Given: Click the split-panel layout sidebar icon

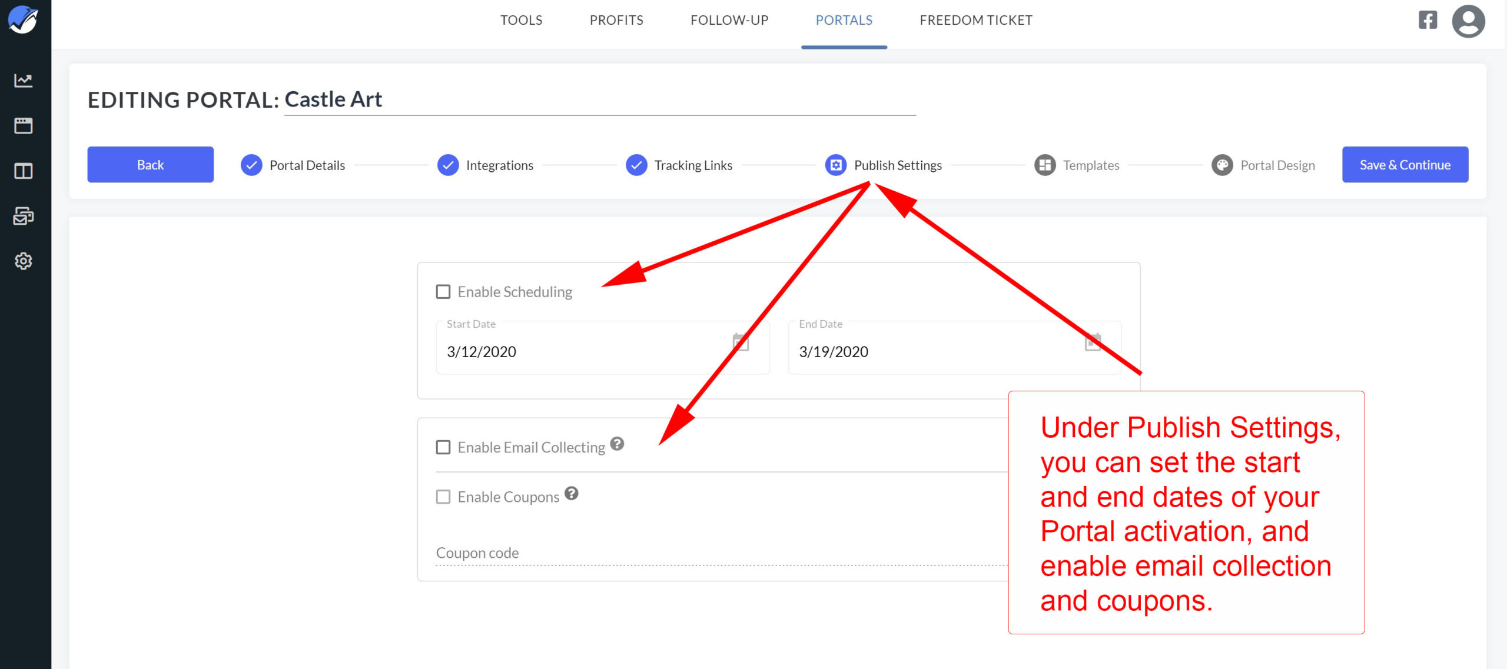Looking at the screenshot, I should coord(23,171).
